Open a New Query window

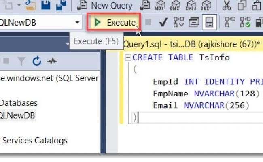tap(105, 5)
